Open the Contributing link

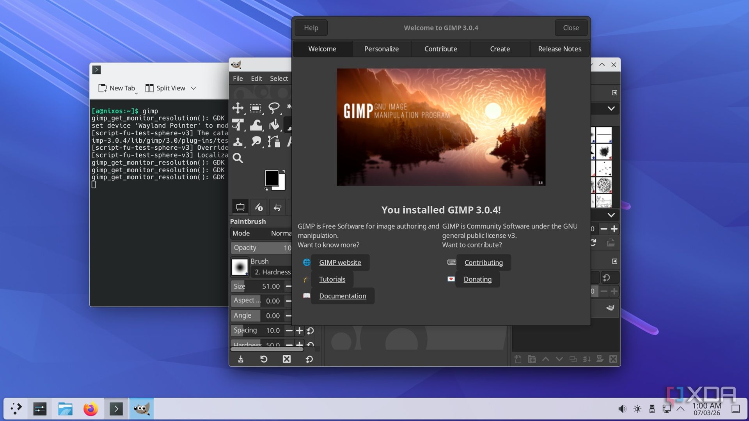pos(483,262)
